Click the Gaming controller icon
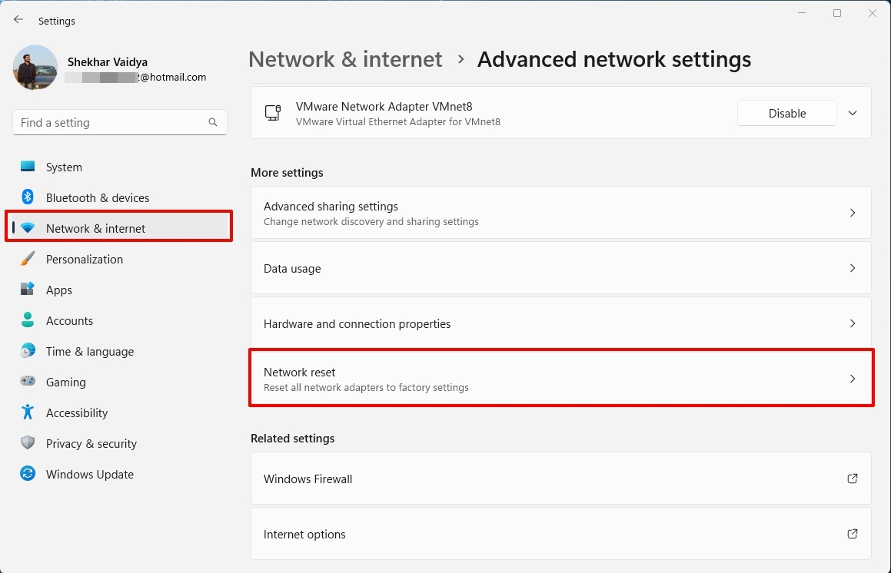The width and height of the screenshot is (891, 573). coord(27,381)
